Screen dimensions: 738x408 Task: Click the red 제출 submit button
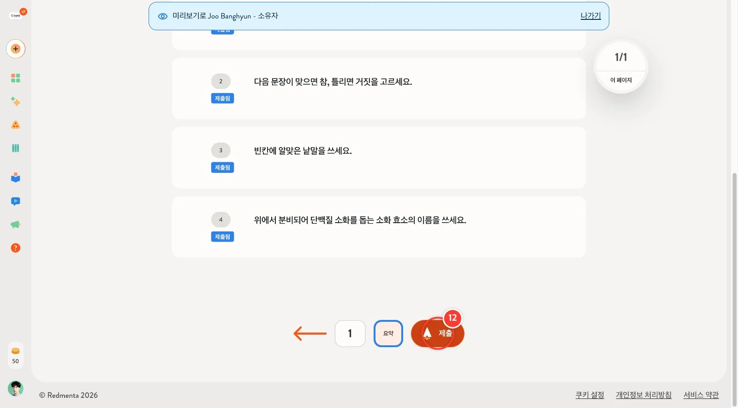pos(438,333)
